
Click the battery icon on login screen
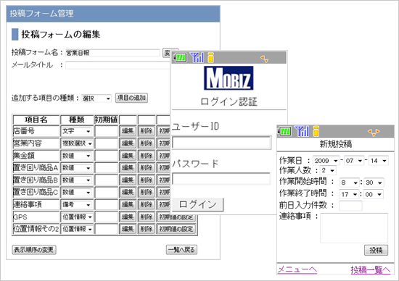[x=180, y=58]
